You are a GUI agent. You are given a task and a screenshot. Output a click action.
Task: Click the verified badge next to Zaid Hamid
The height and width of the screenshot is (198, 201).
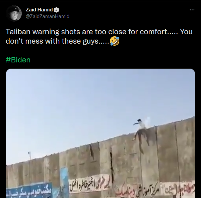pos(56,10)
